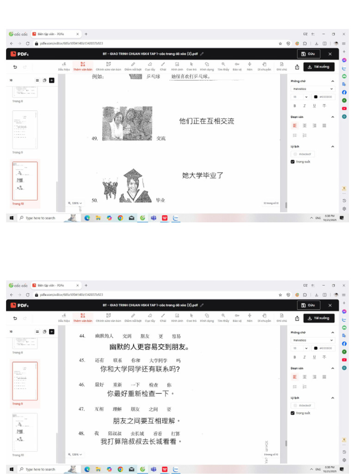The height and width of the screenshot is (474, 355).
Task: Collapse Phông chữ section in question-49 window
Action: point(333,81)
